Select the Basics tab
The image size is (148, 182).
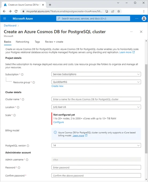pyautogui.click(x=7, y=42)
